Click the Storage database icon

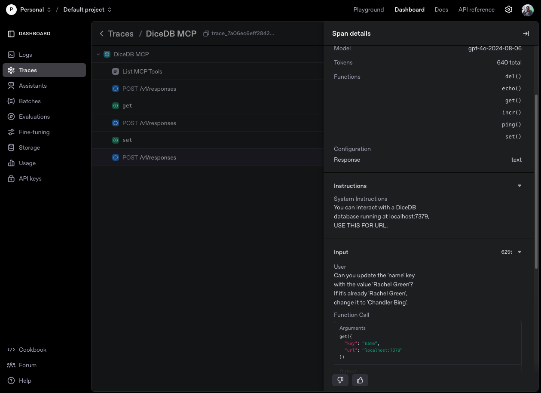click(x=11, y=147)
